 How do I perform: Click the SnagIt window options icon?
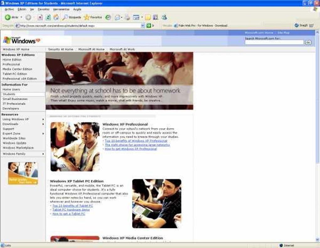pos(311,25)
